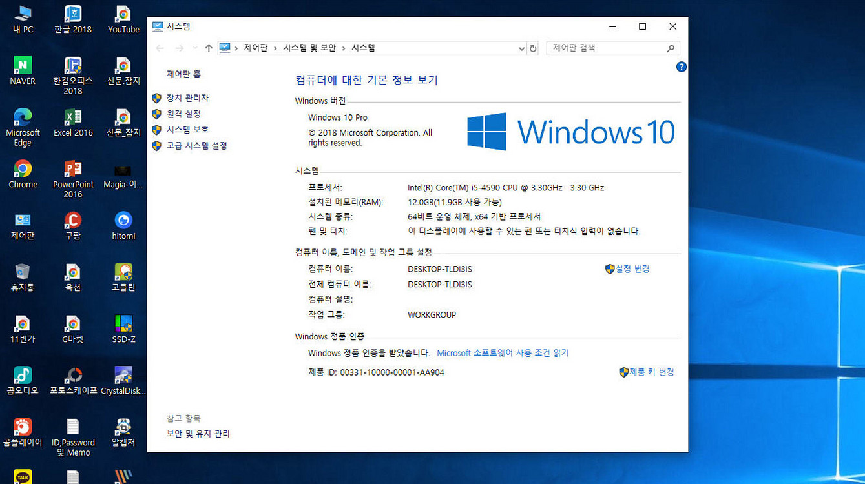Go up one level with up arrow
This screenshot has height=484, width=865.
pos(209,48)
